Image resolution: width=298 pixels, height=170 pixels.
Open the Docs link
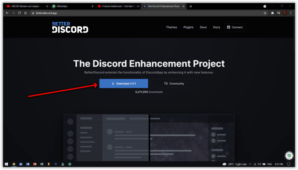217,27
